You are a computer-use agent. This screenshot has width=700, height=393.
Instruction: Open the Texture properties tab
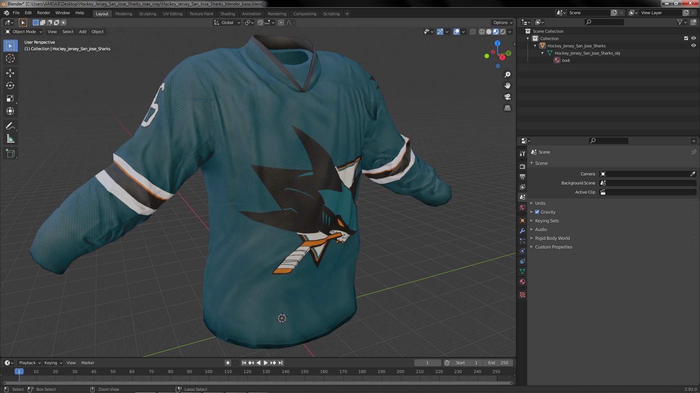point(522,295)
